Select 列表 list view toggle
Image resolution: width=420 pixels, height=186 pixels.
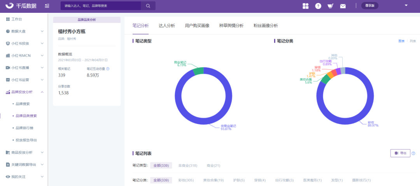(x=413, y=41)
